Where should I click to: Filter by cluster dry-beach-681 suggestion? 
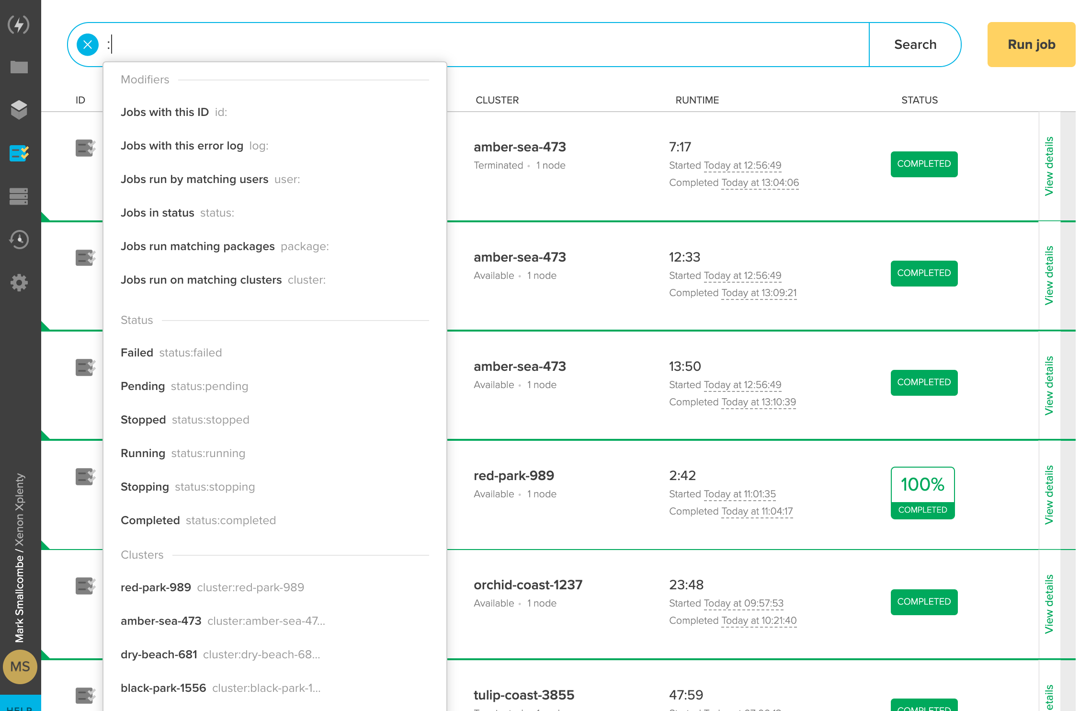pyautogui.click(x=275, y=654)
